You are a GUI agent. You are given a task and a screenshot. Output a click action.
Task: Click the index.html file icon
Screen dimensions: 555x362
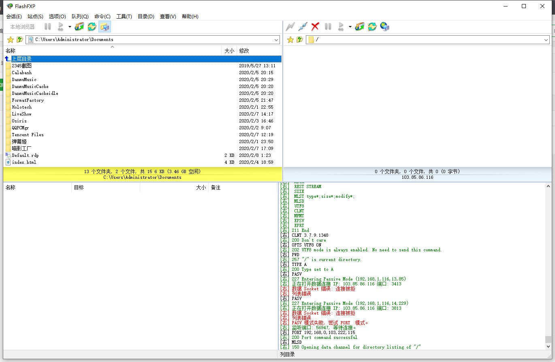tap(8, 162)
